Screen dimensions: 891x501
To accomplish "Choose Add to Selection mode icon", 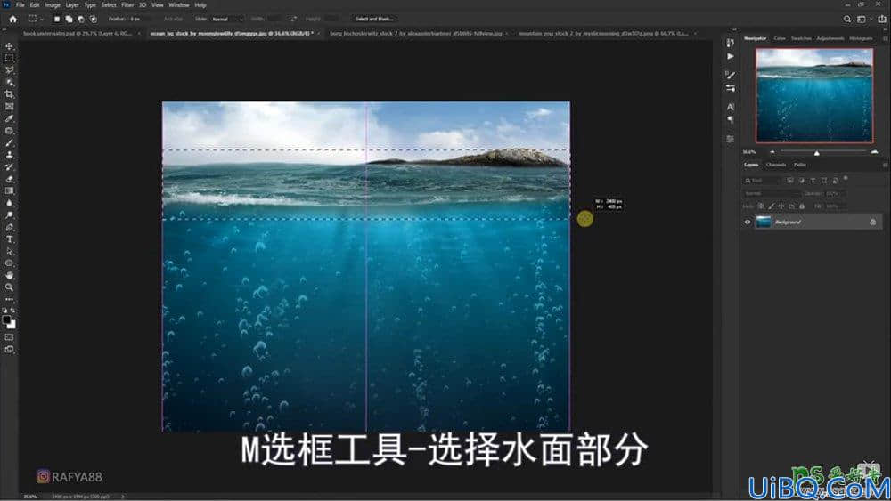I will (69, 19).
